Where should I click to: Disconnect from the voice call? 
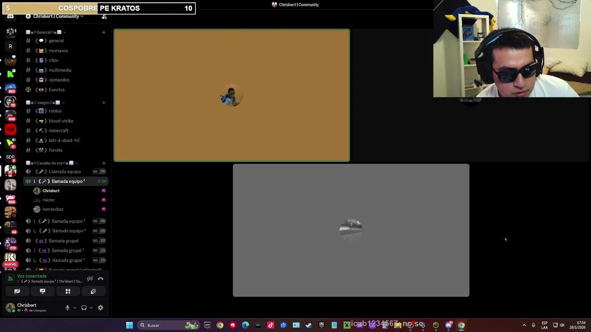point(101,279)
